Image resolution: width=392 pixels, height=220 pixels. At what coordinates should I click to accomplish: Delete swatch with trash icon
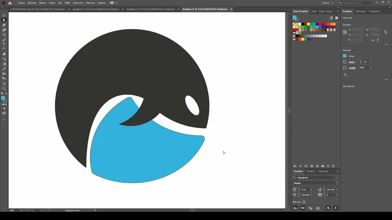[333, 166]
